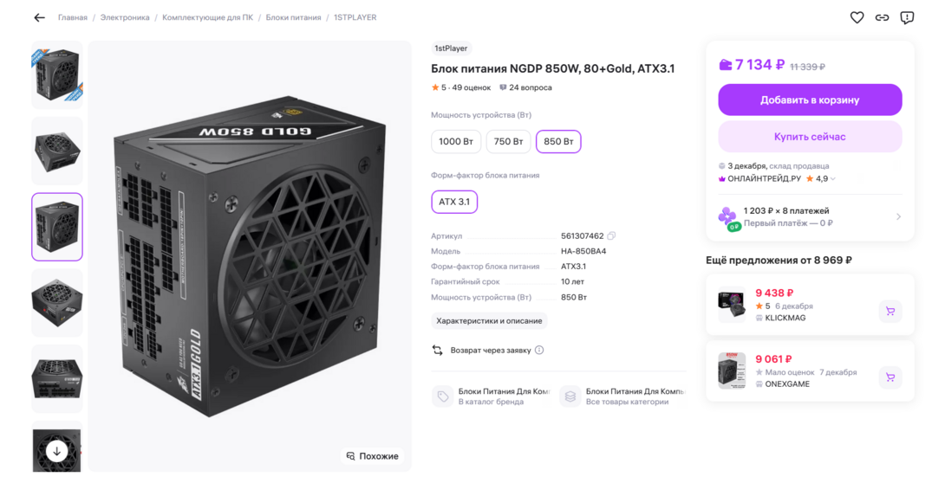Expand the installment payments chevron
Screen dimensions: 945x496
point(898,216)
